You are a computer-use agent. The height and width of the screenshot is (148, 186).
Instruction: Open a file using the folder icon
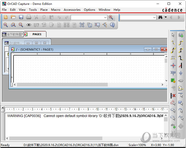tap(13, 17)
